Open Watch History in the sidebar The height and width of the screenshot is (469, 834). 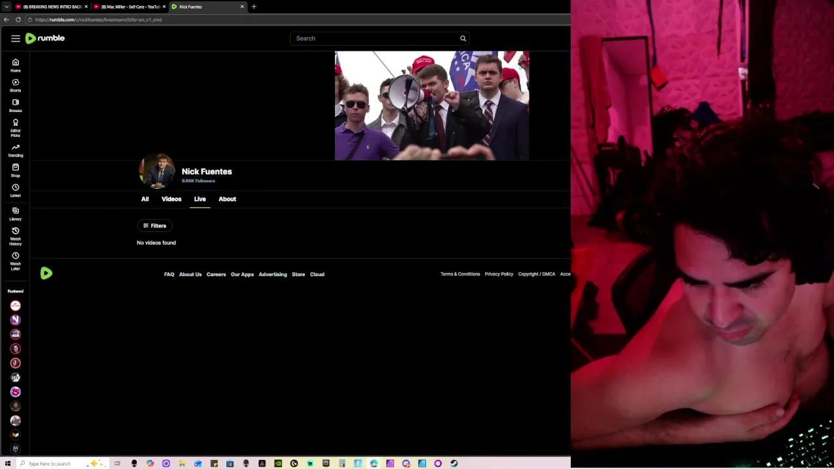click(16, 236)
